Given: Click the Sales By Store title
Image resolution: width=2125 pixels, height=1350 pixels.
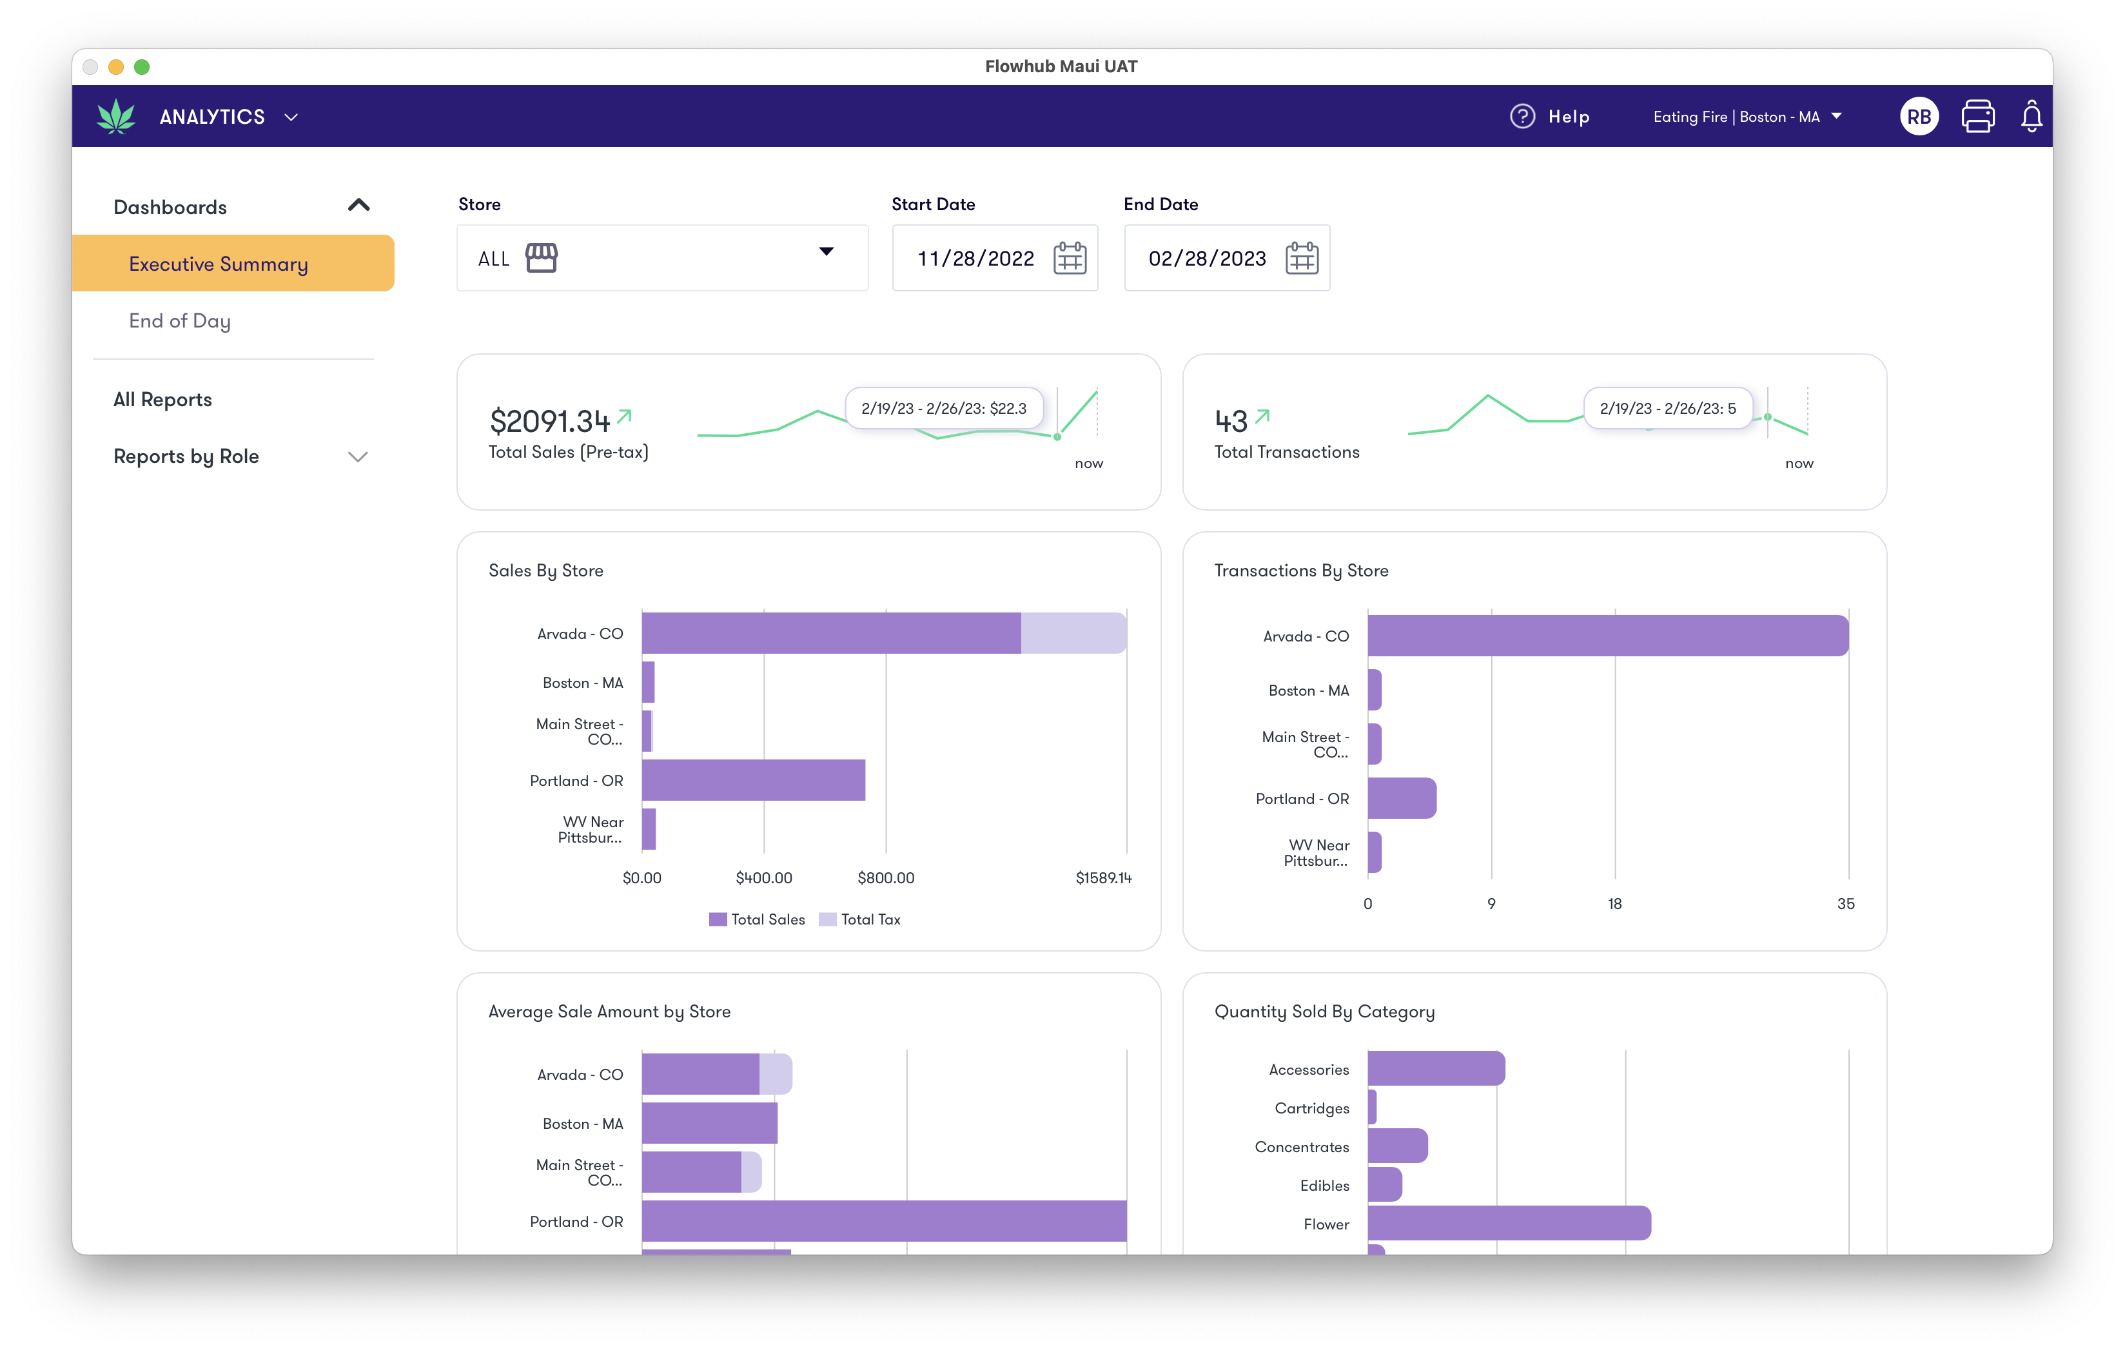Looking at the screenshot, I should [x=545, y=570].
